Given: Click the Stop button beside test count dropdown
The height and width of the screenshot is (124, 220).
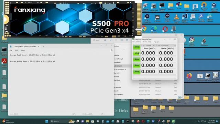Looking at the screenshot, I should coord(137,47).
